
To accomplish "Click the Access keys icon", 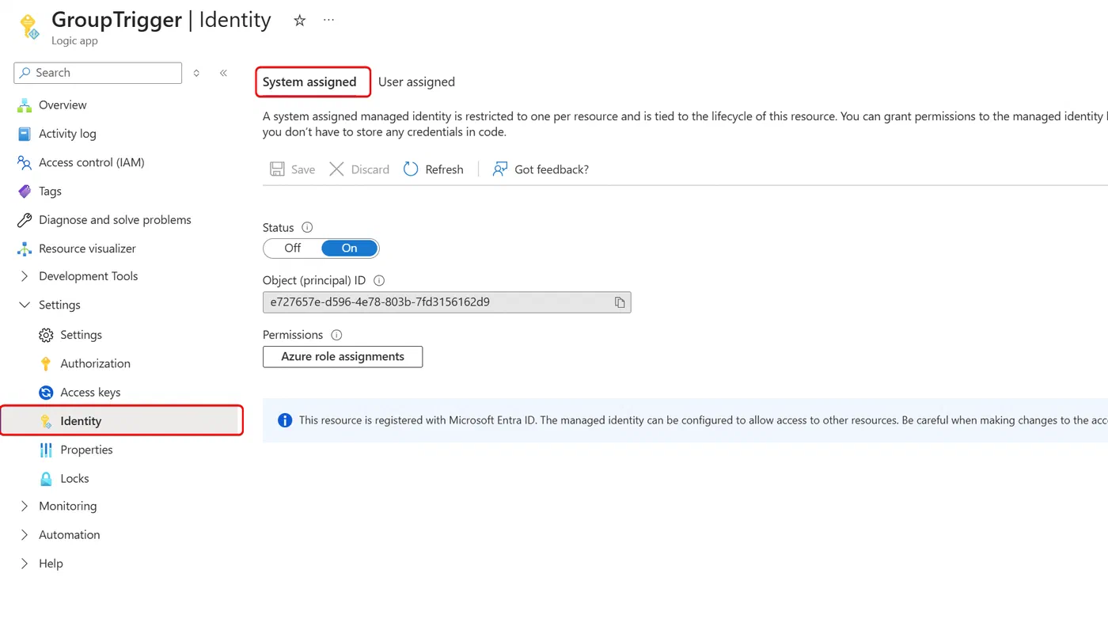I will [x=46, y=393].
